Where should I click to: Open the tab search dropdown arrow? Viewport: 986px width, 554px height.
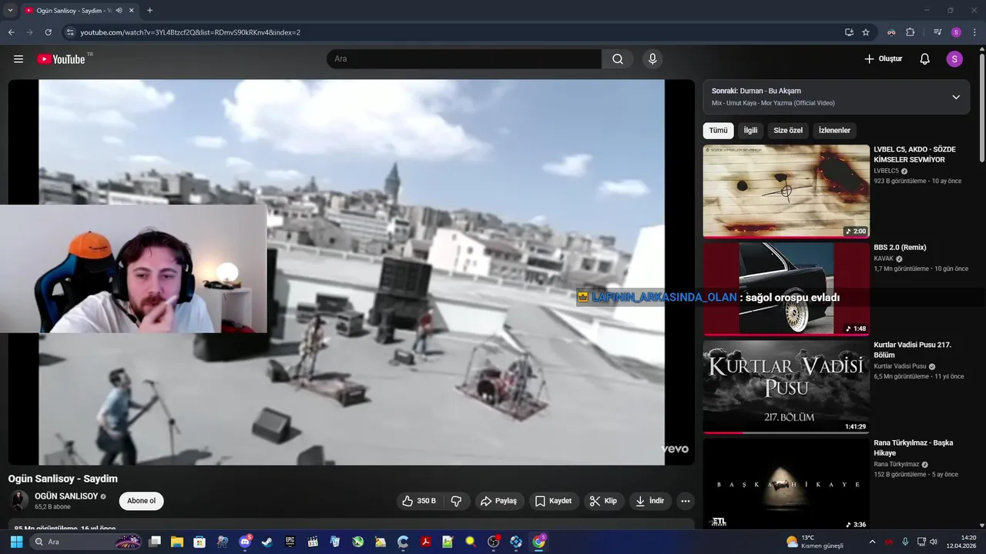pyautogui.click(x=10, y=11)
